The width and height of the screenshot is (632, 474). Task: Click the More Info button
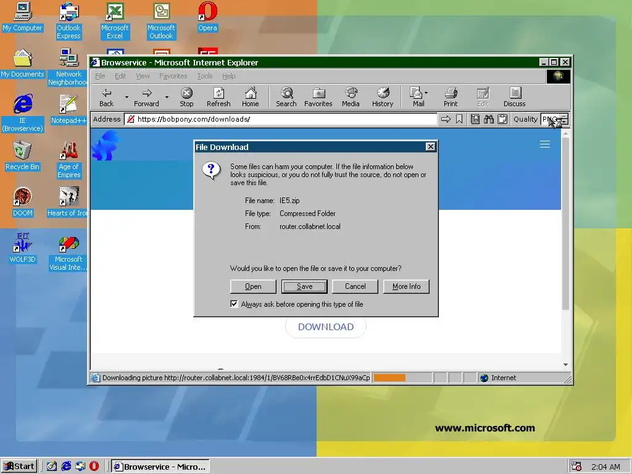pyautogui.click(x=406, y=286)
